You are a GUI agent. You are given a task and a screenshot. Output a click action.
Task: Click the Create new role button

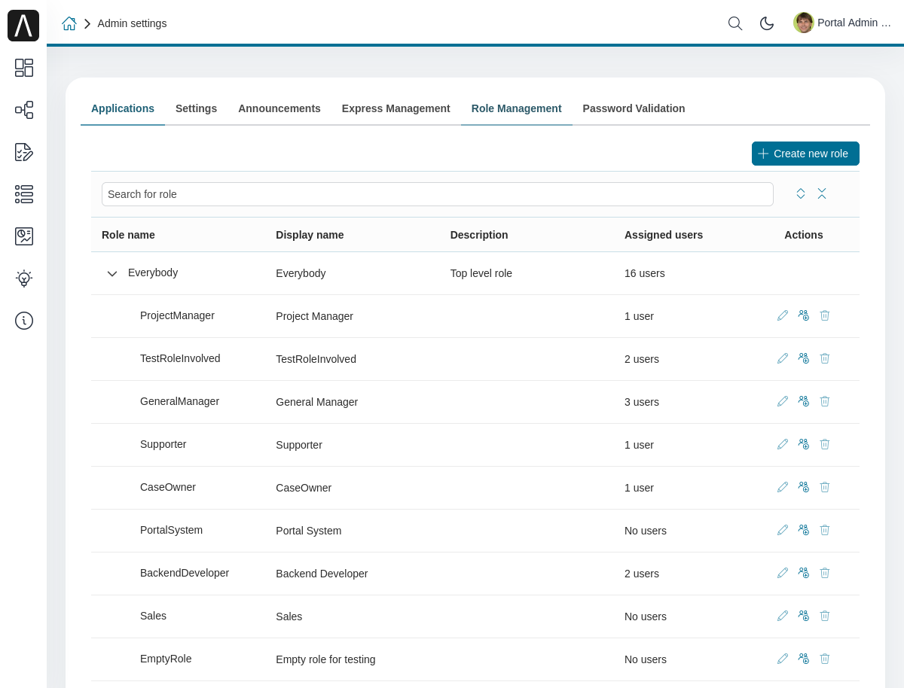(x=805, y=154)
